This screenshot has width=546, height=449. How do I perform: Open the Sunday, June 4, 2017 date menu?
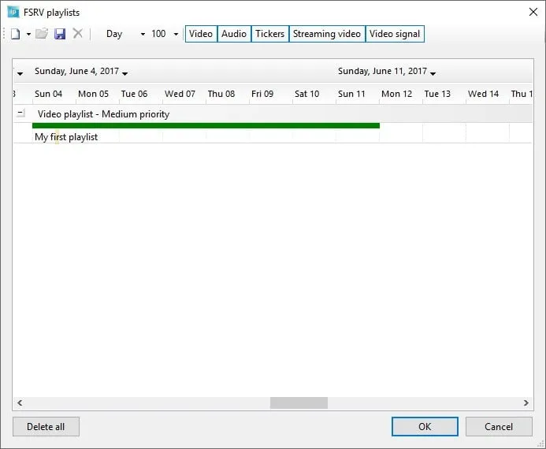click(x=125, y=72)
